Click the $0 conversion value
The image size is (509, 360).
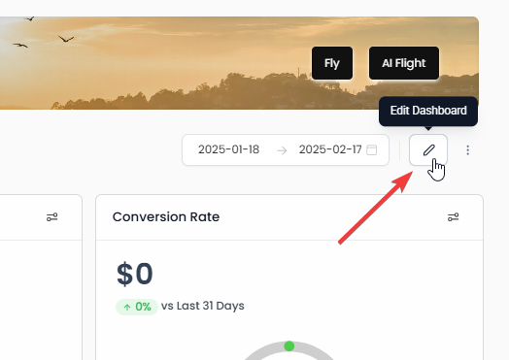pyautogui.click(x=135, y=274)
